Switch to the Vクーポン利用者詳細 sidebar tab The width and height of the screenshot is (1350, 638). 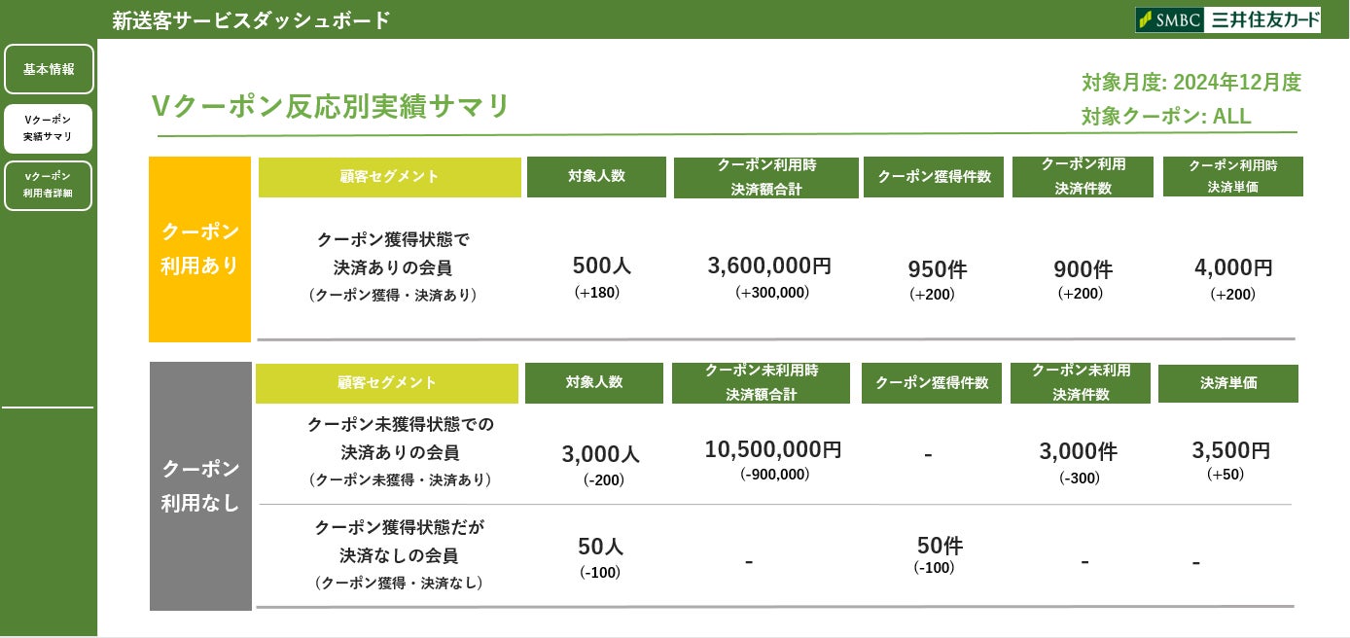pos(49,186)
